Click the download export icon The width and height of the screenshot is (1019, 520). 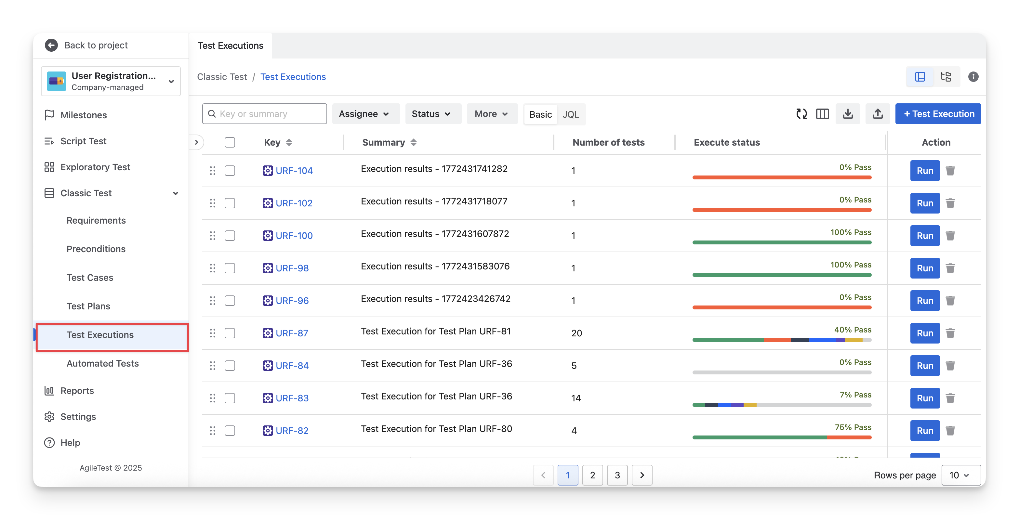(x=848, y=114)
